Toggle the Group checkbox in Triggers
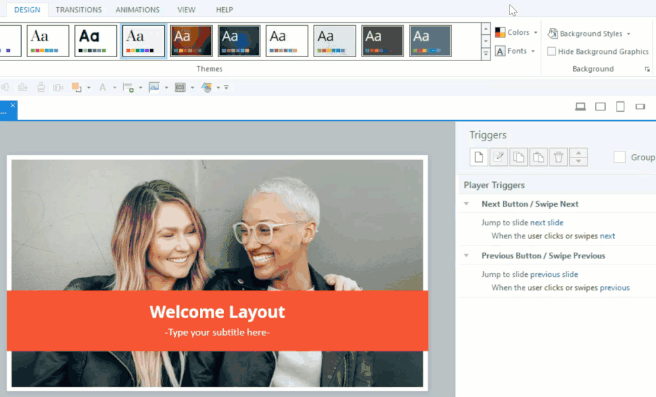656x397 pixels. tap(619, 157)
